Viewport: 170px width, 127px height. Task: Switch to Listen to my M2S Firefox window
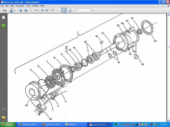point(52,125)
